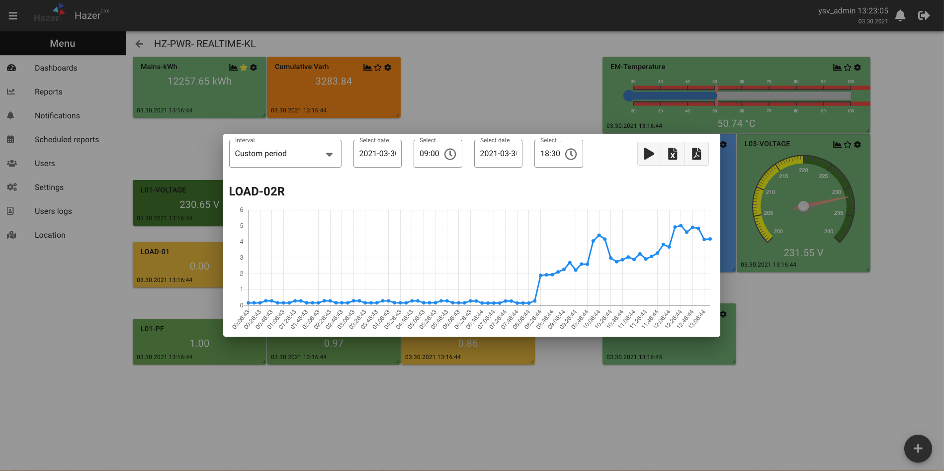Image resolution: width=944 pixels, height=471 pixels.
Task: Open Location in the side menu
Action: [63, 235]
